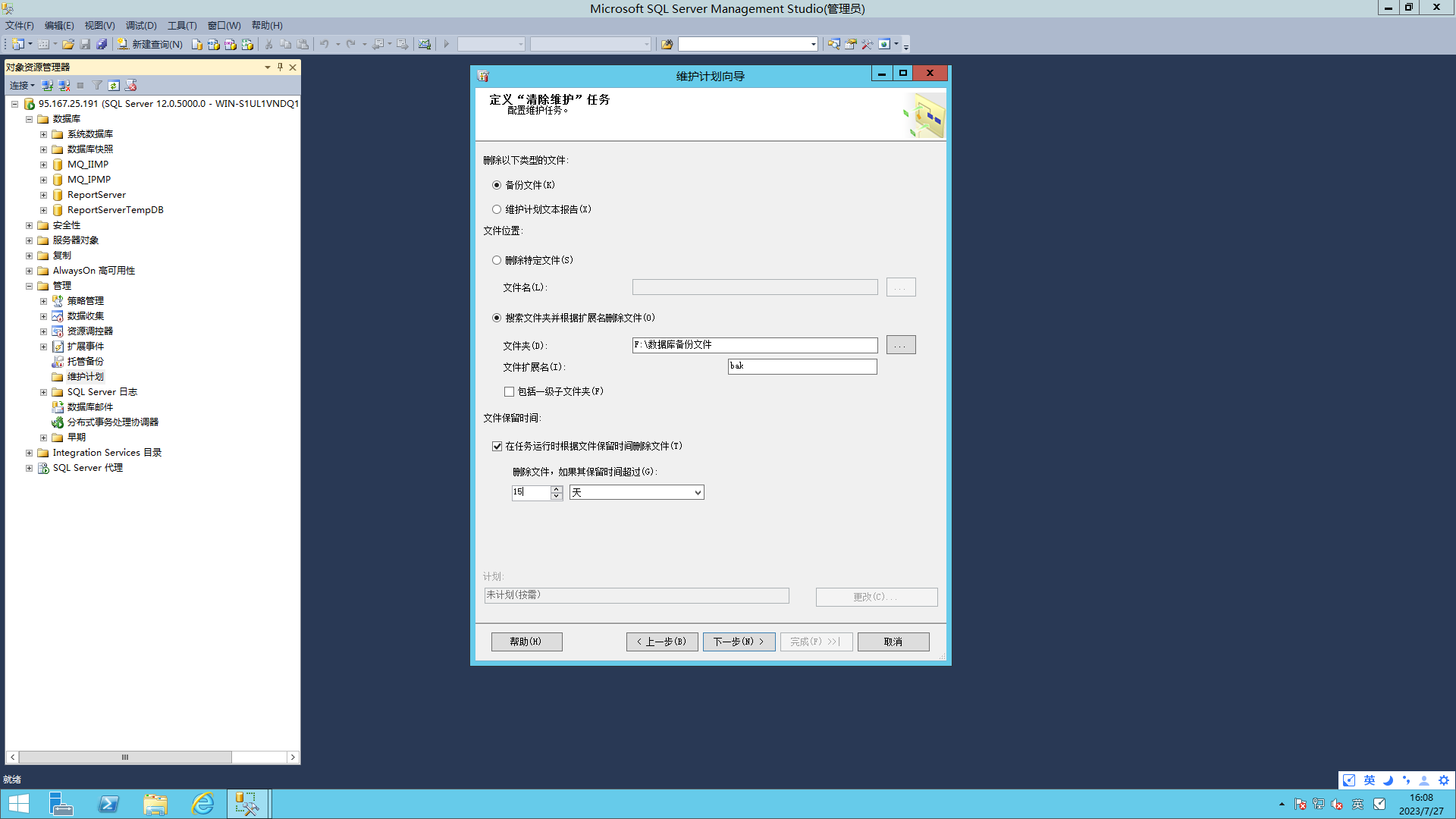Image resolution: width=1456 pixels, height=819 pixels.
Task: Click the Open File folder icon
Action: pos(68,44)
